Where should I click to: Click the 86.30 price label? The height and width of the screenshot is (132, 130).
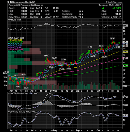click(x=104, y=57)
